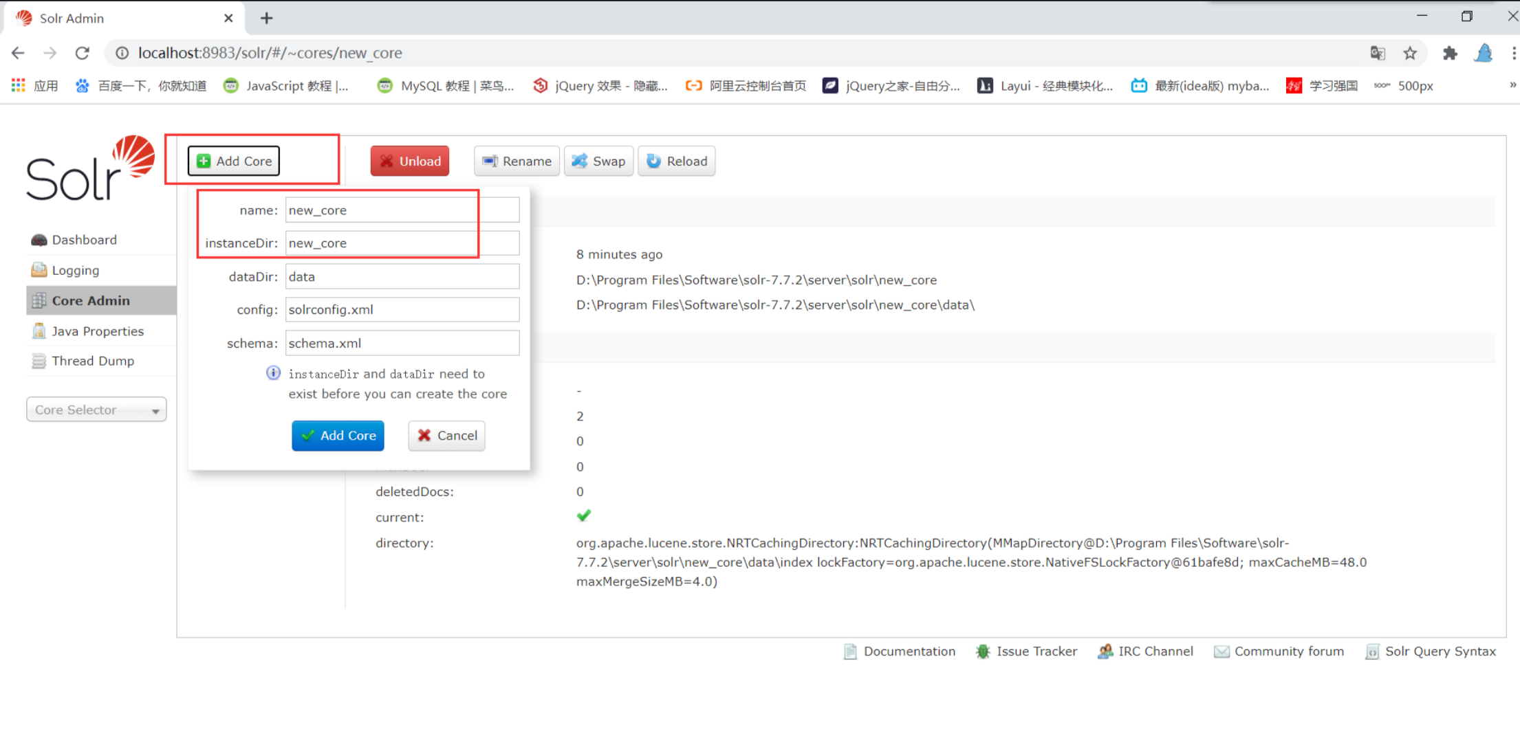
Task: Click the blue Add Core submit button
Action: (338, 436)
